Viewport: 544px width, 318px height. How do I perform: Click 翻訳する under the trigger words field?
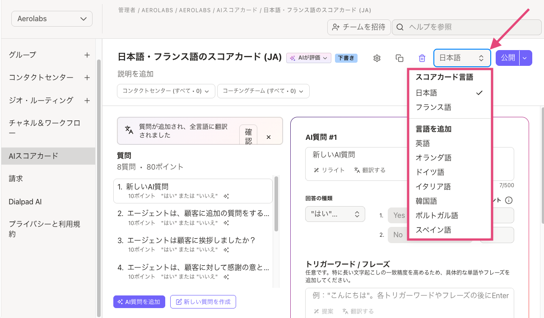click(358, 311)
